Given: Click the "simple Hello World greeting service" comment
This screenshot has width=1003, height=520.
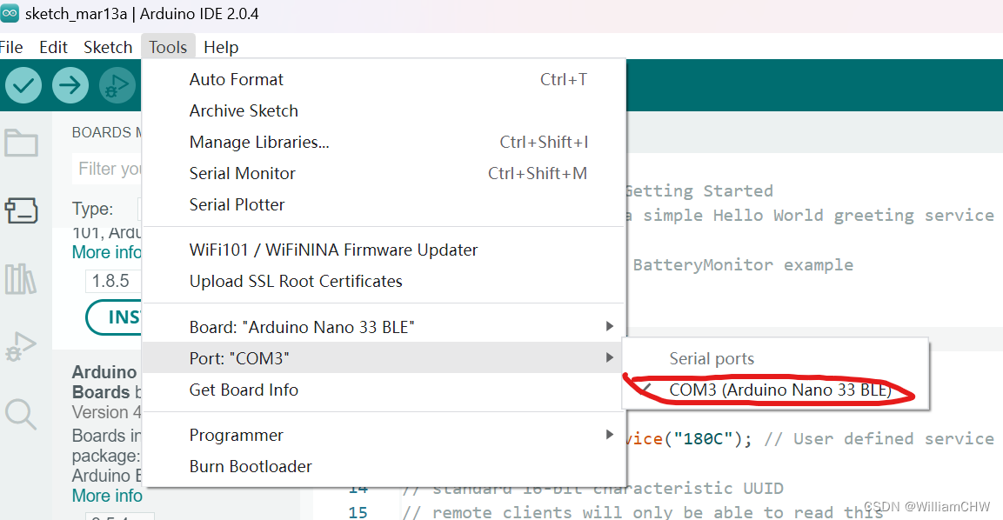Looking at the screenshot, I should (819, 216).
